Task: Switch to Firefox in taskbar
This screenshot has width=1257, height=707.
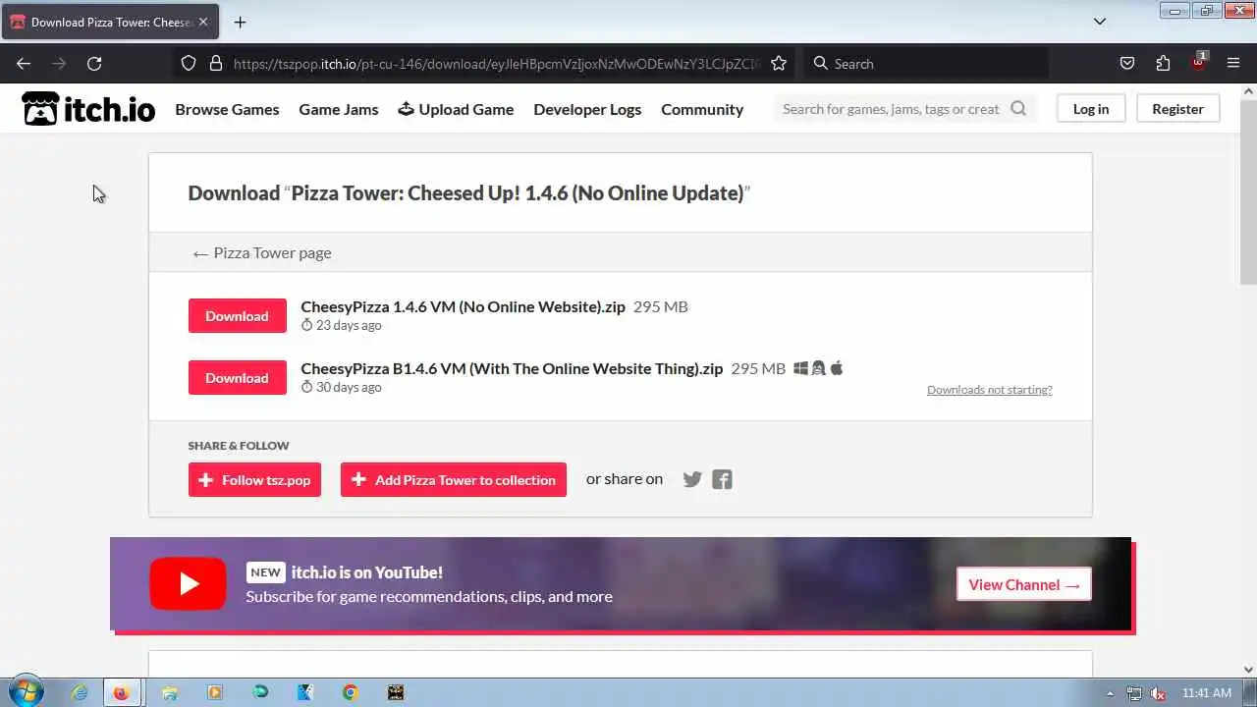Action: (x=121, y=692)
